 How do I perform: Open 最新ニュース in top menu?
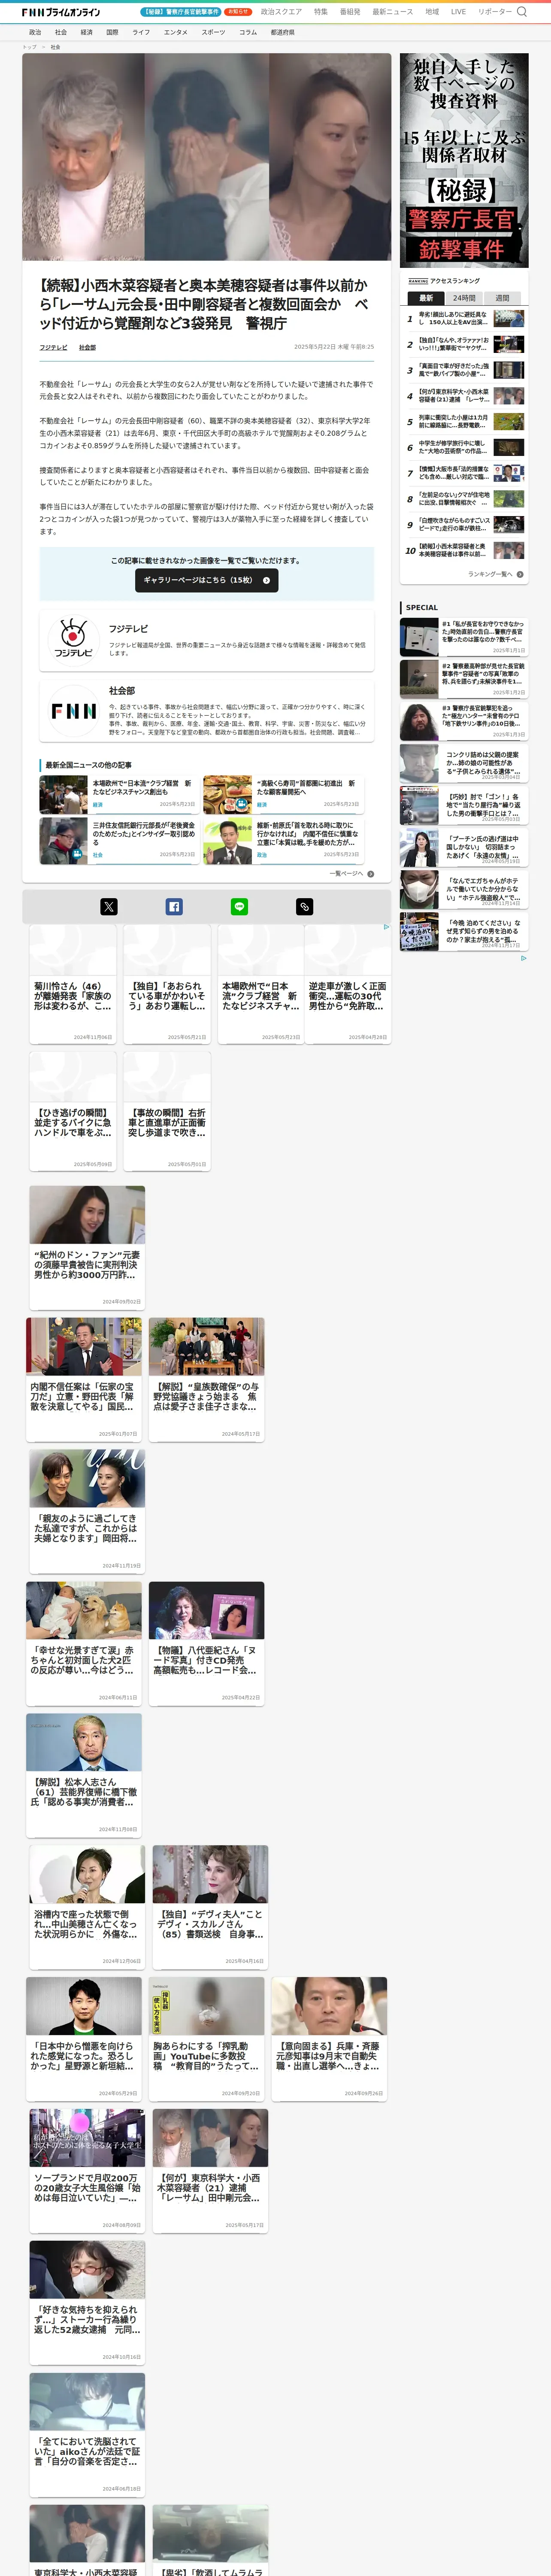click(393, 12)
